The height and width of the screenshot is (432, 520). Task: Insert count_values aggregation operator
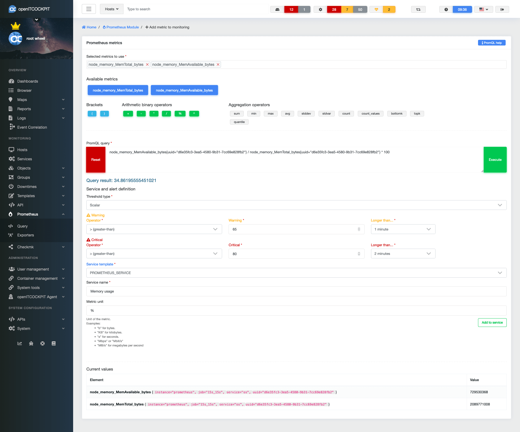(x=370, y=114)
